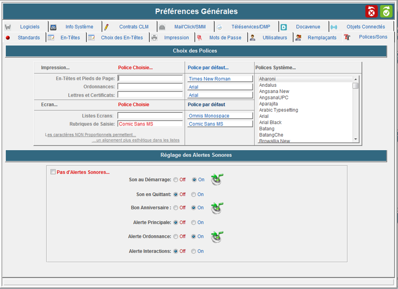Click the Omnis Monospace default font button
Viewport: 398px width, 289px height.
(220, 116)
